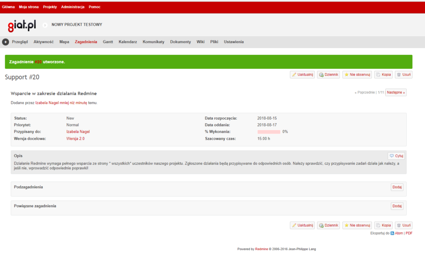Click due date 2018-08-17
The height and width of the screenshot is (258, 425).
pos(267,125)
